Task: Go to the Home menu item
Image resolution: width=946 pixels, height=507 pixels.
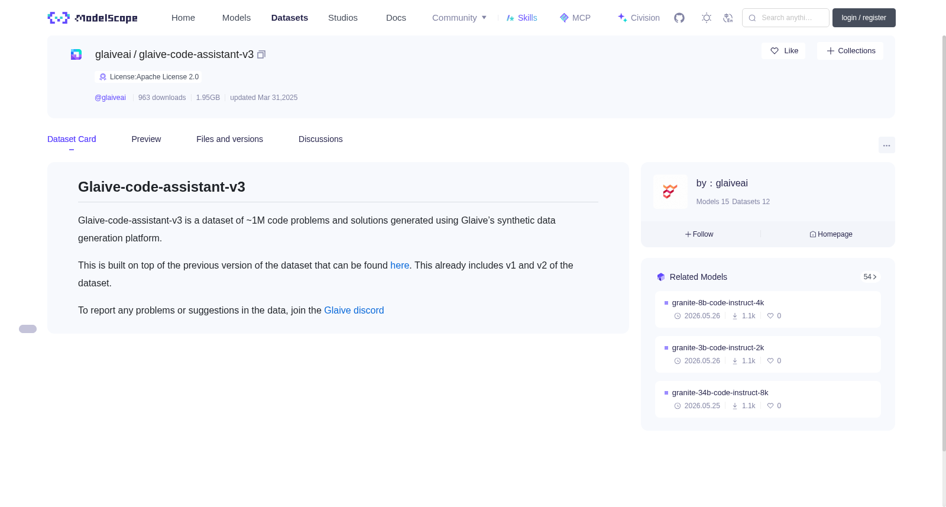Action: [183, 18]
